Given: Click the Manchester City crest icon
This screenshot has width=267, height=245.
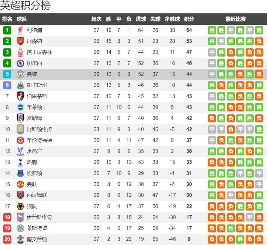Looking at the screenshot, I should pos(20,74).
